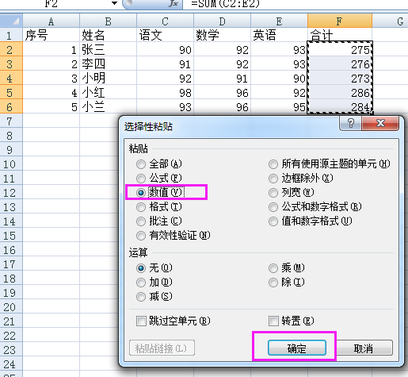Click cell containing 李四
This screenshot has width=408, height=377.
click(x=108, y=63)
